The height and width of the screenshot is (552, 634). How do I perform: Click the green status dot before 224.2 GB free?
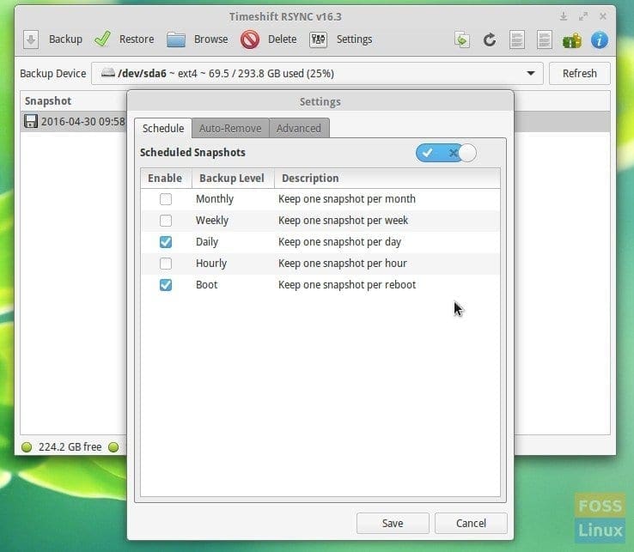[27, 447]
